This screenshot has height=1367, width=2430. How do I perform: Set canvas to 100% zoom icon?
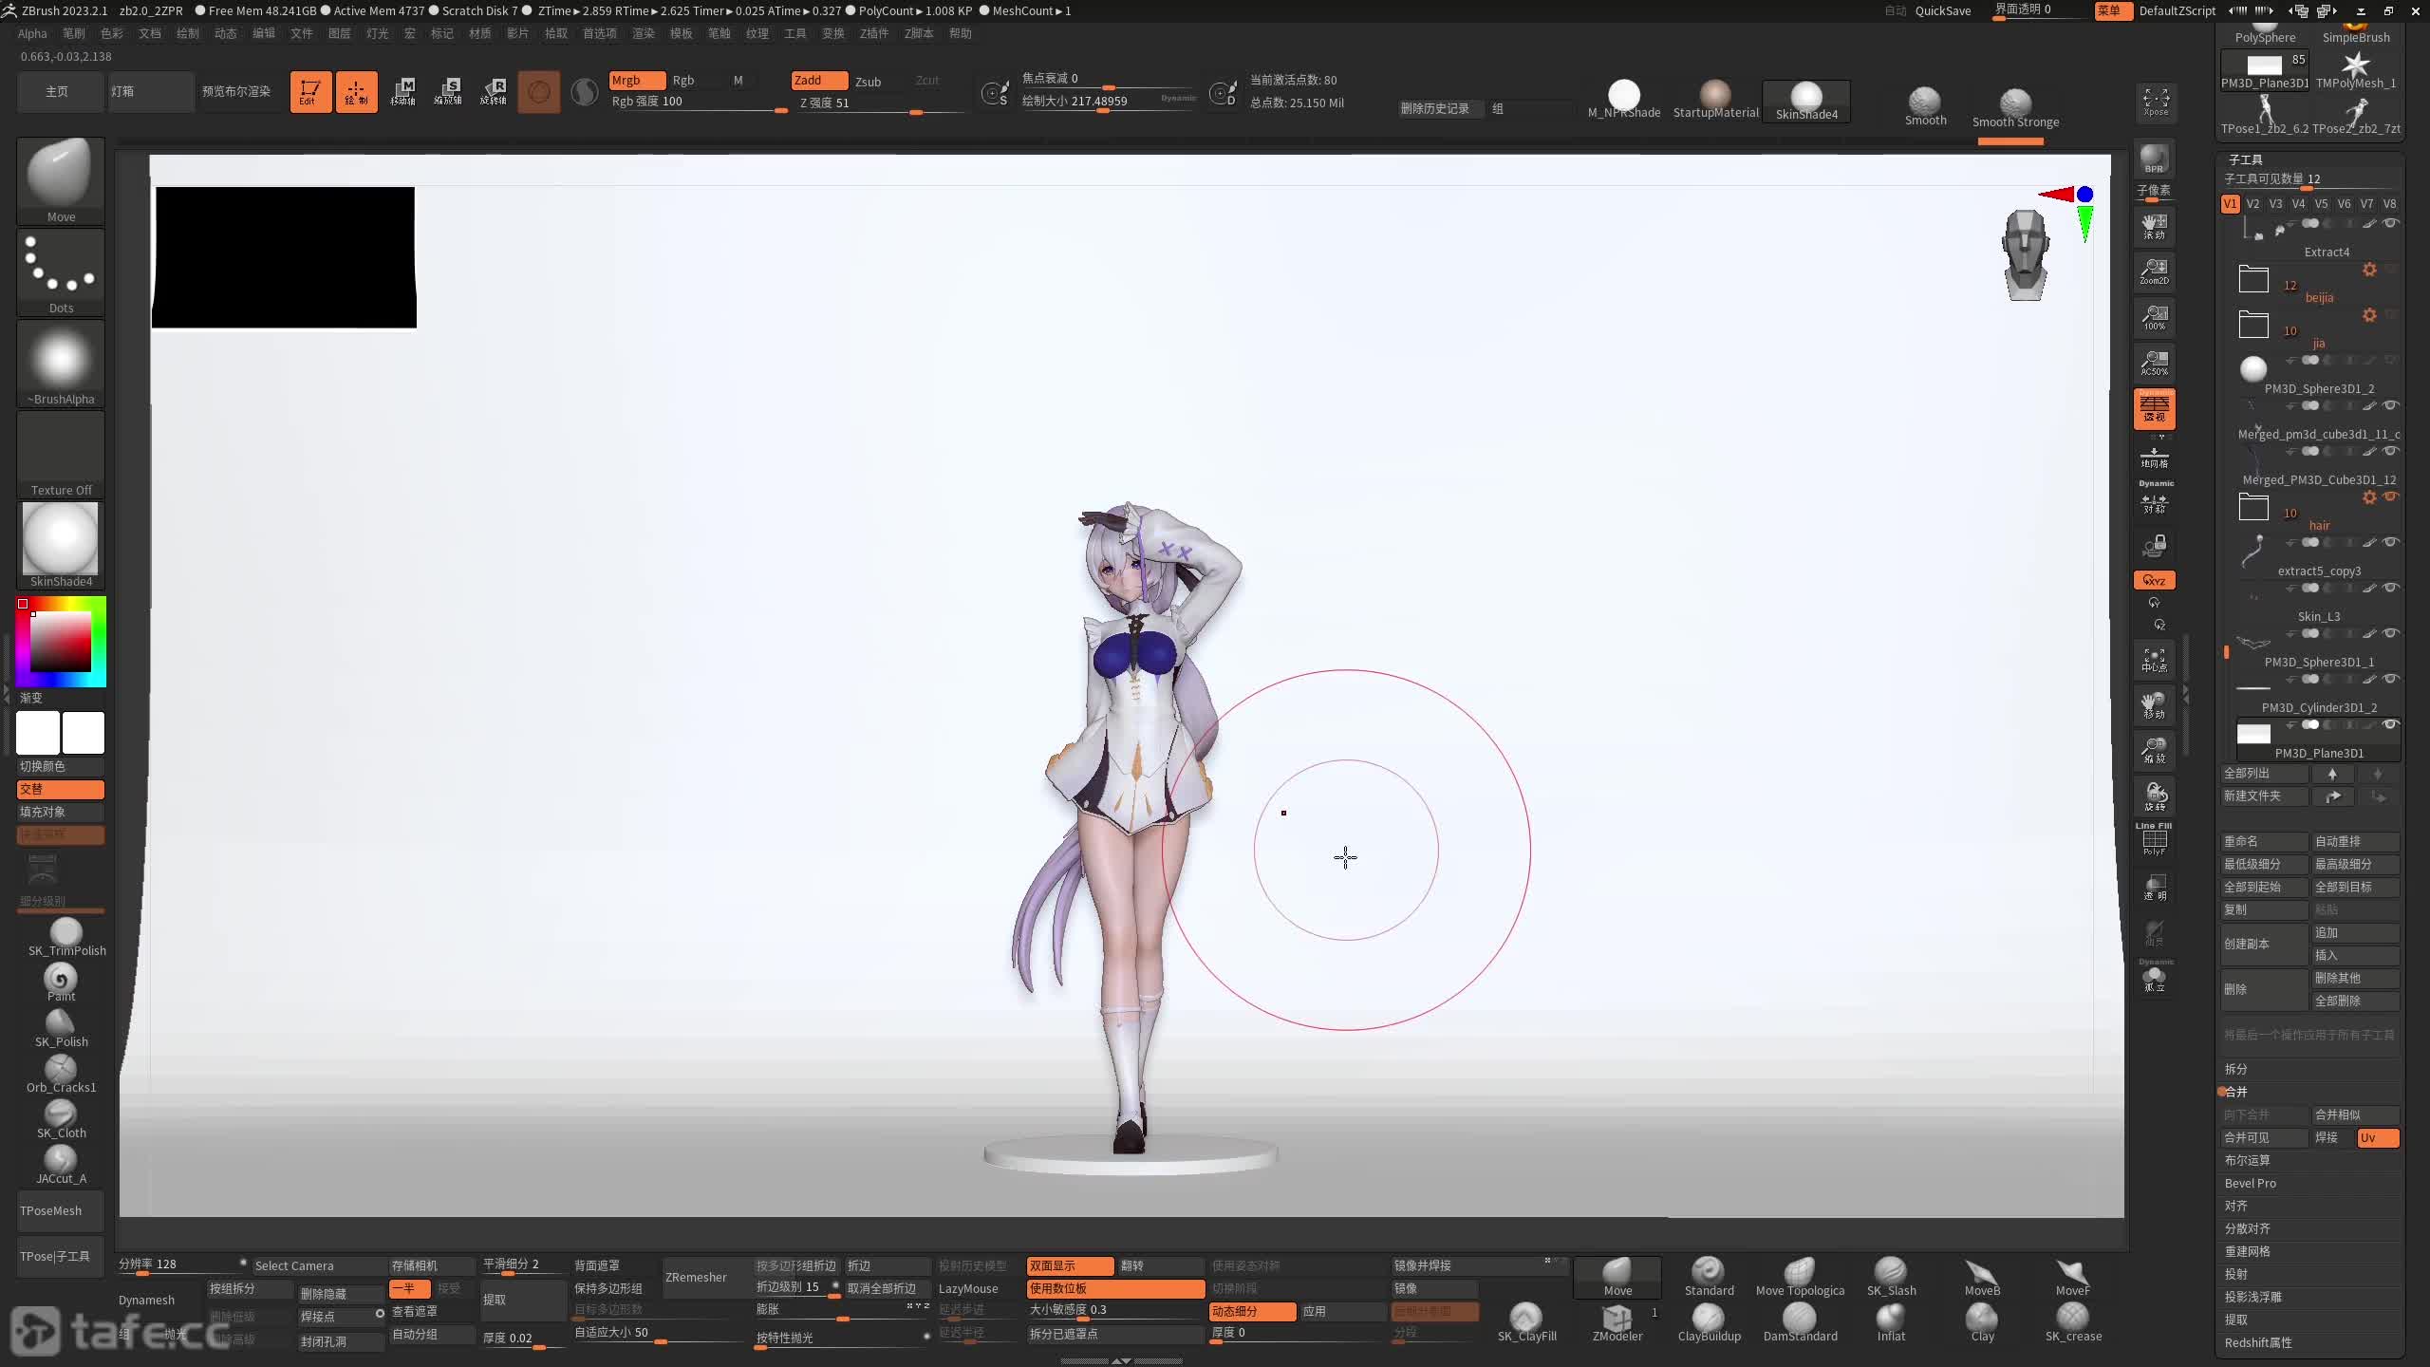tap(2155, 317)
